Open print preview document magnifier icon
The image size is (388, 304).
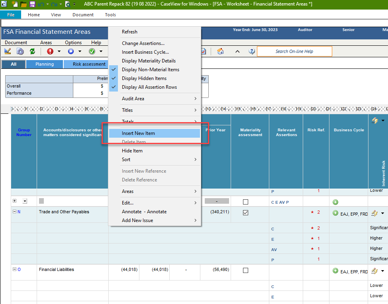pyautogui.click(x=68, y=4)
